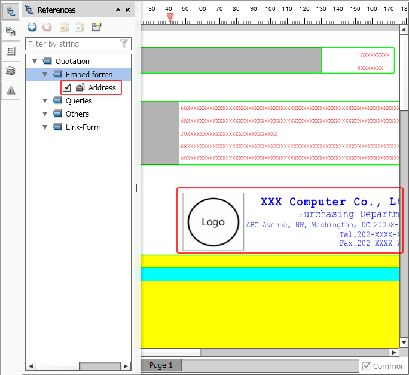Screen dimensions: 409x375
Task: Collapse the Quotation tree node
Action: [35, 62]
